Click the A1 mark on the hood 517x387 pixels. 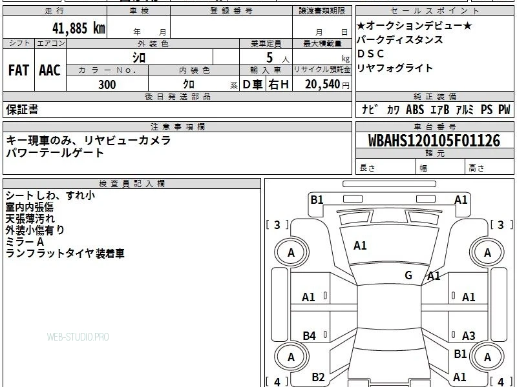point(360,246)
